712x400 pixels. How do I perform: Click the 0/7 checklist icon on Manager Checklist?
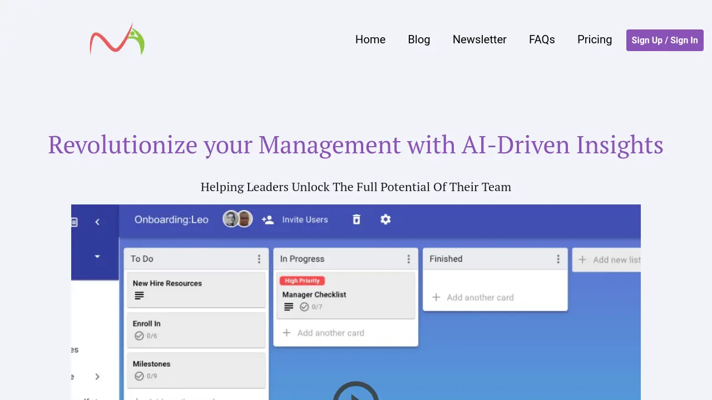coord(304,307)
